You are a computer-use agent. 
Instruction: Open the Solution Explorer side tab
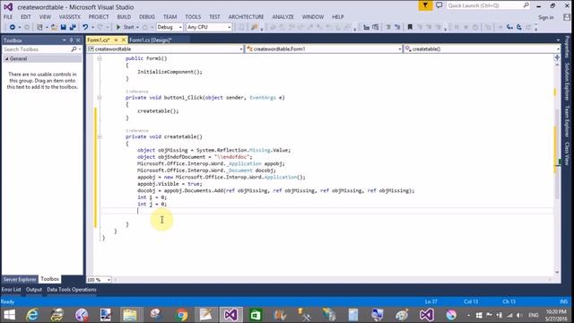(x=567, y=82)
